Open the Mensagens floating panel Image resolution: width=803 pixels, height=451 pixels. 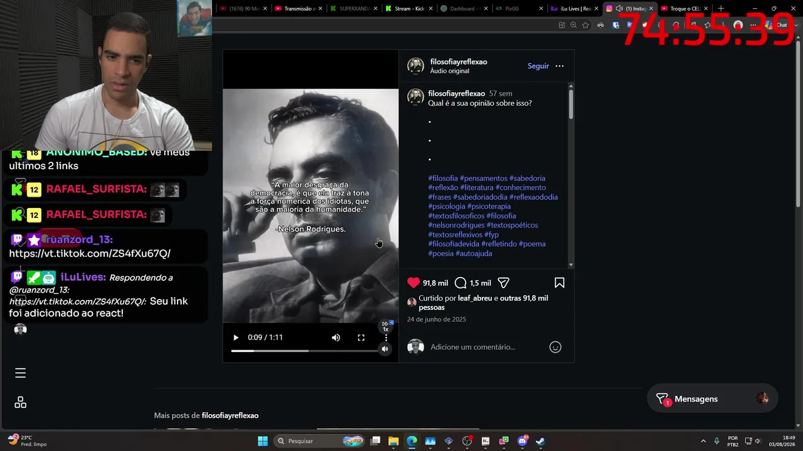[712, 399]
